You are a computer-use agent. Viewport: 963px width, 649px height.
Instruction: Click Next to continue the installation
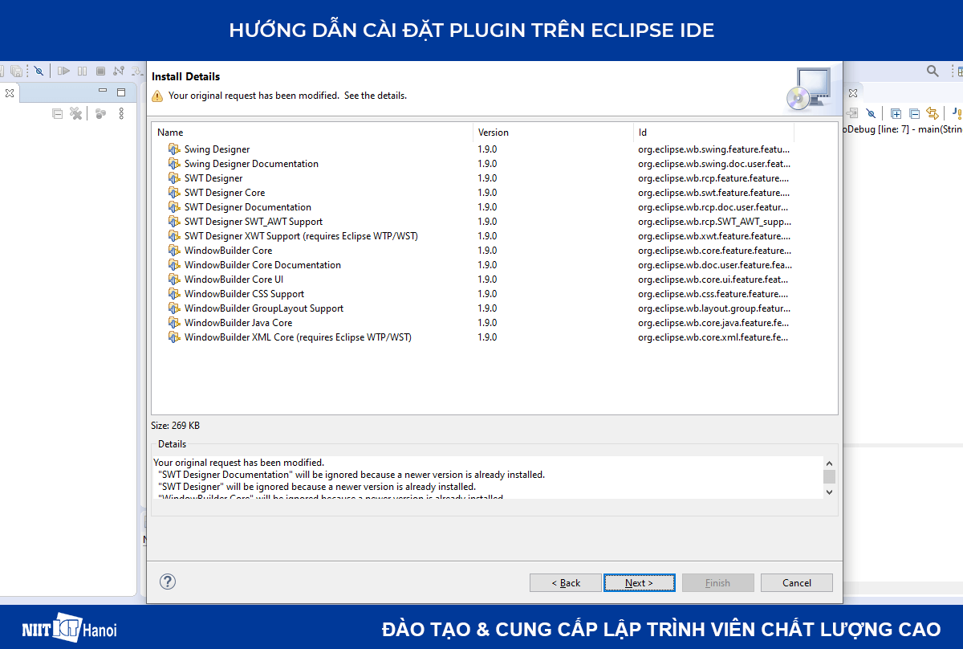click(x=639, y=582)
